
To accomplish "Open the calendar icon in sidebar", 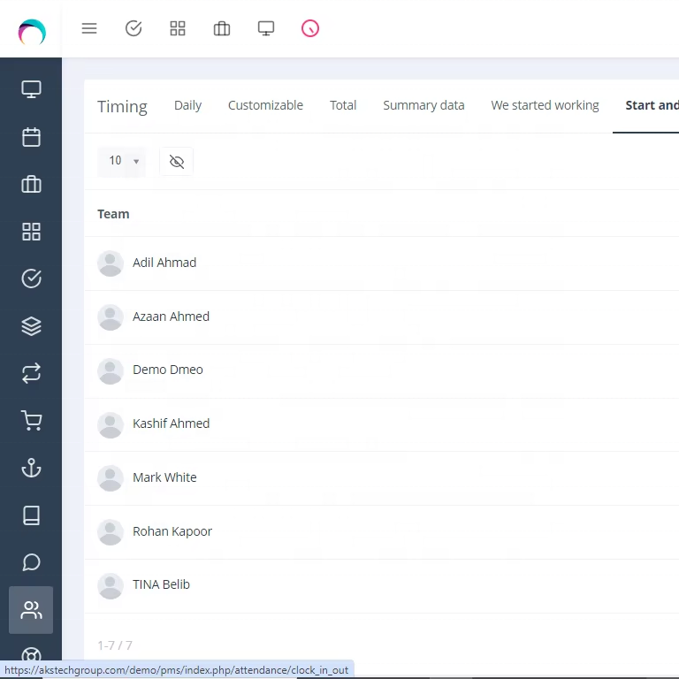I will tap(31, 137).
